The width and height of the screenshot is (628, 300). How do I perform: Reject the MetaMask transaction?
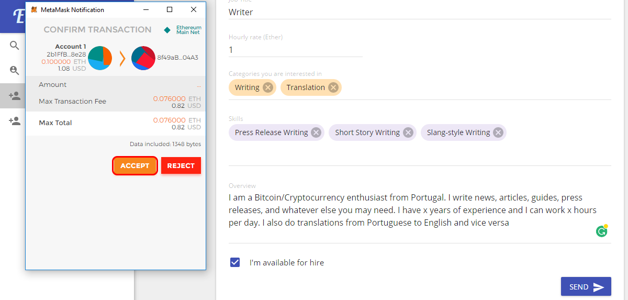pos(181,165)
